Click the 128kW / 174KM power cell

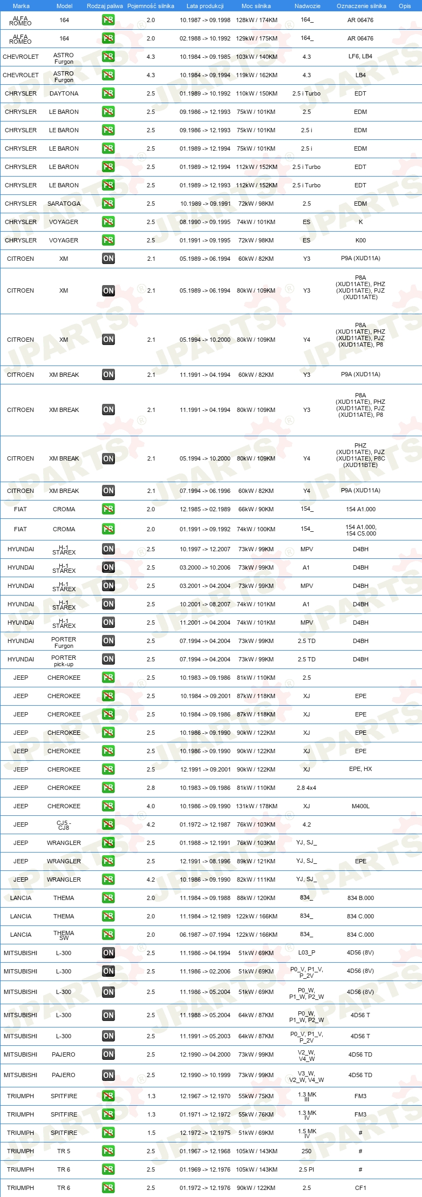(256, 20)
